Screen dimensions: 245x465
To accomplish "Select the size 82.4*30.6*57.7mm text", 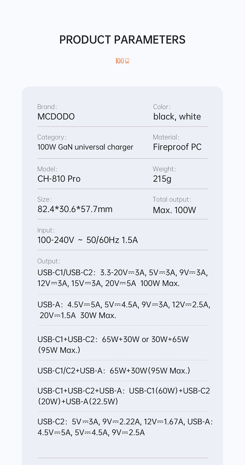I will [75, 209].
